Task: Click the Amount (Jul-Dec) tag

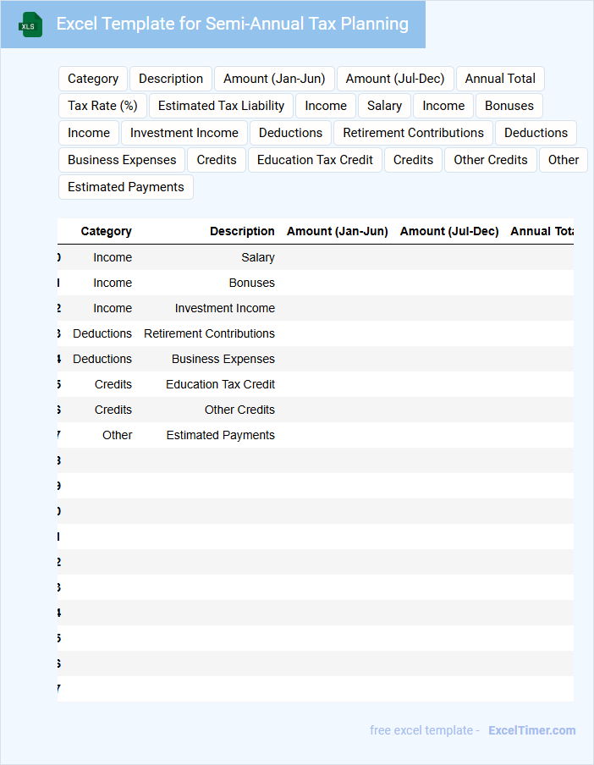Action: click(395, 79)
